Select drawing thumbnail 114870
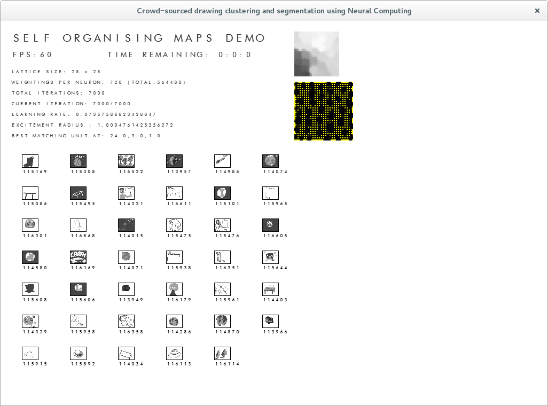The width and height of the screenshot is (548, 406). pyautogui.click(x=222, y=322)
